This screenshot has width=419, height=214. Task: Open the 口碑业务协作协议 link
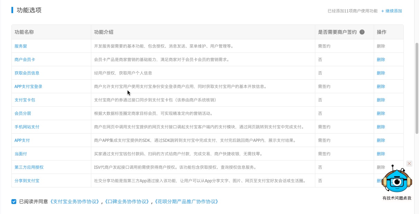[x=127, y=202]
